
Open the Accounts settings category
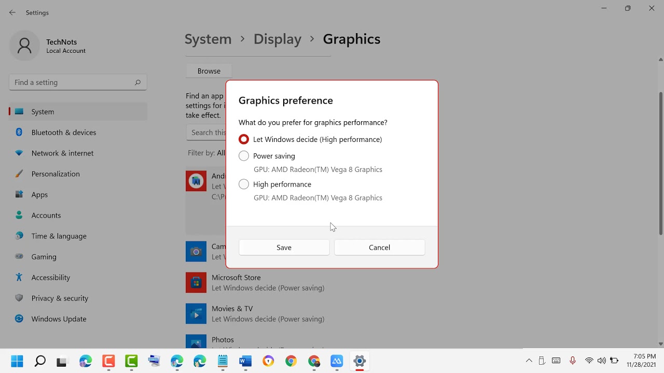[78, 216]
